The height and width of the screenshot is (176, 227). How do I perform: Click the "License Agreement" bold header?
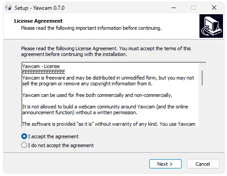(x=38, y=21)
